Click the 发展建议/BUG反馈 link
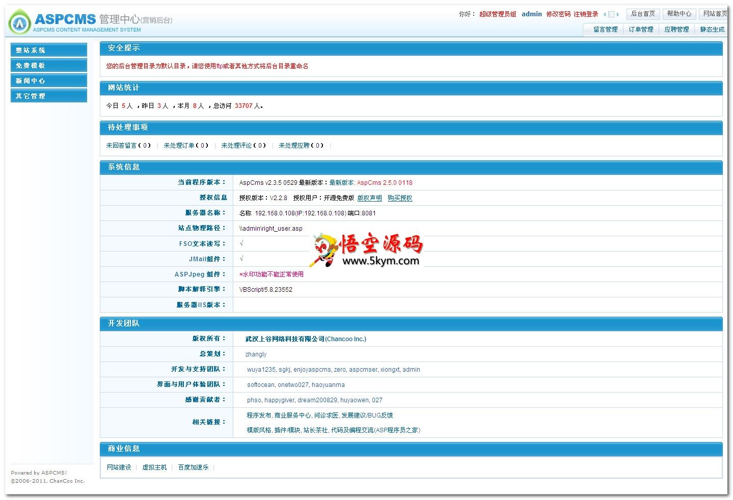This screenshot has height=500, width=733. (x=367, y=415)
